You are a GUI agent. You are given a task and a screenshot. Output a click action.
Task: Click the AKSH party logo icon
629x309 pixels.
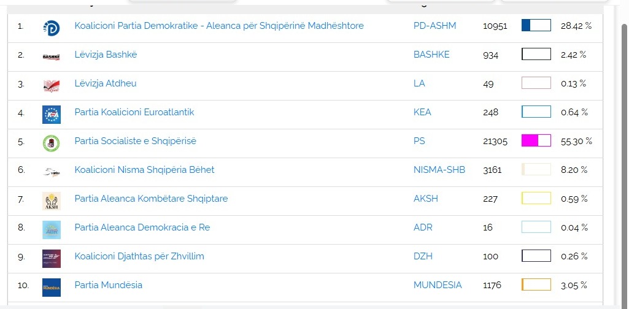click(x=51, y=200)
